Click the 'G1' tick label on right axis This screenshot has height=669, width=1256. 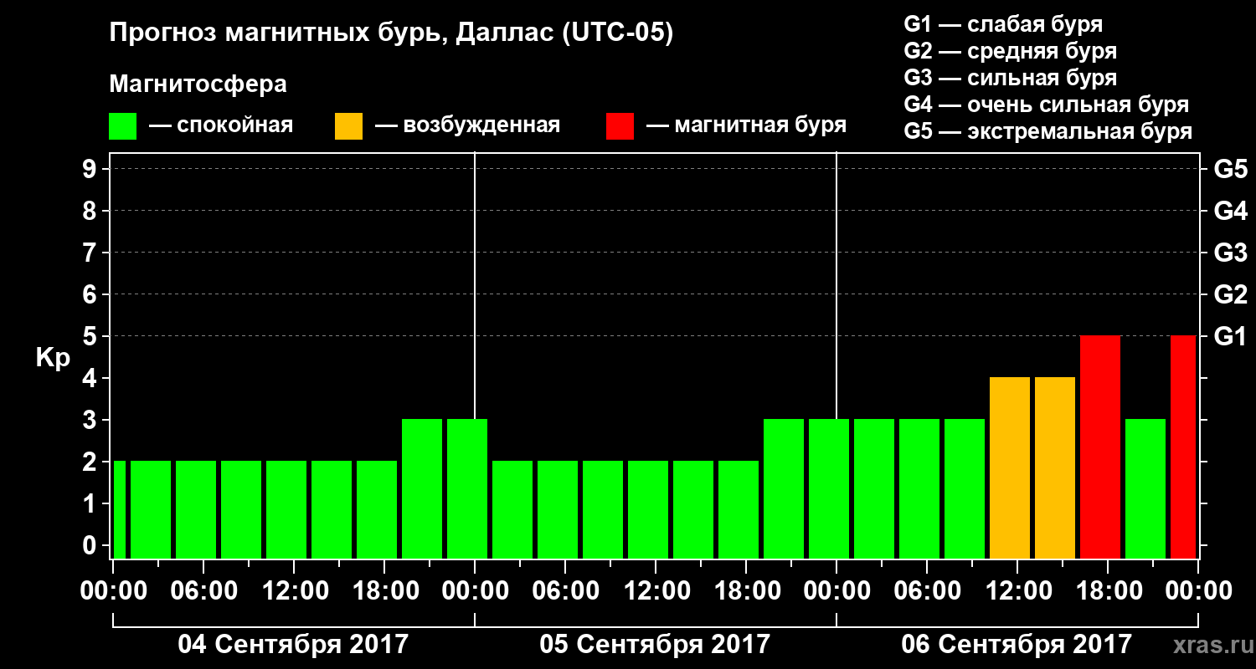click(1230, 336)
